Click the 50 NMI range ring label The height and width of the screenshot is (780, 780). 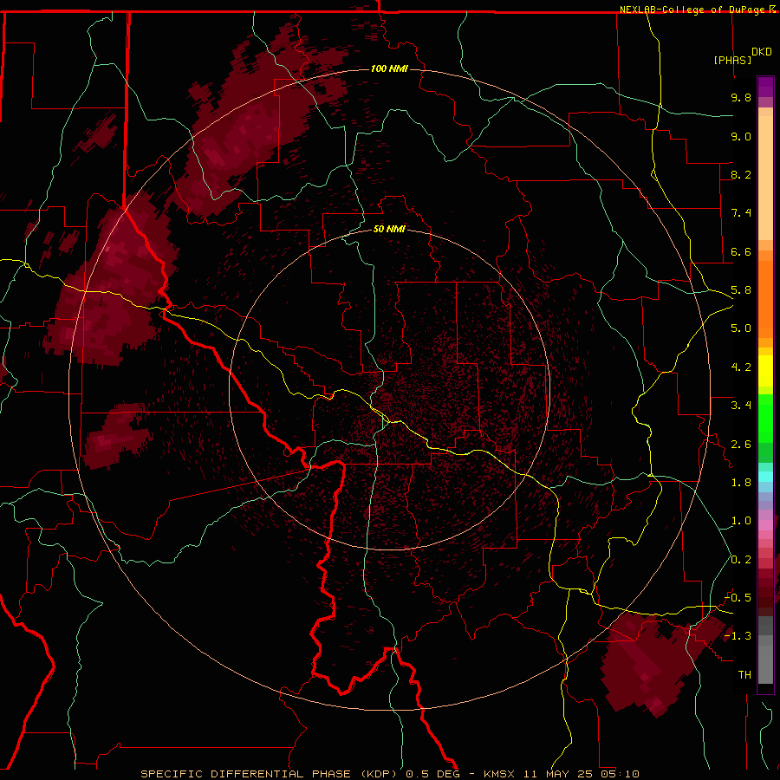pos(389,229)
